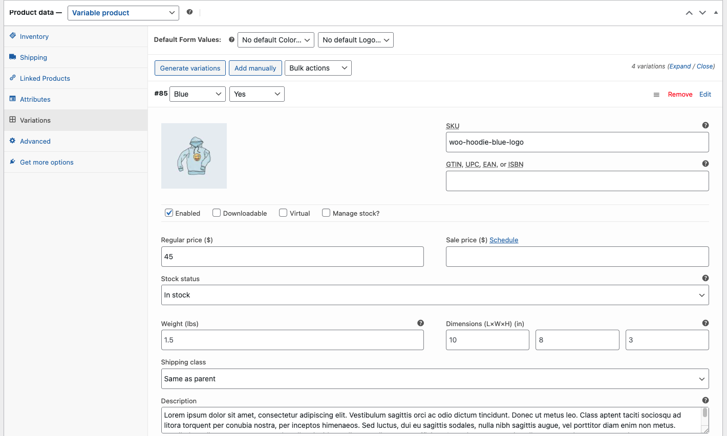727x436 pixels.
Task: Open the Bulk actions dropdown
Action: (x=318, y=68)
